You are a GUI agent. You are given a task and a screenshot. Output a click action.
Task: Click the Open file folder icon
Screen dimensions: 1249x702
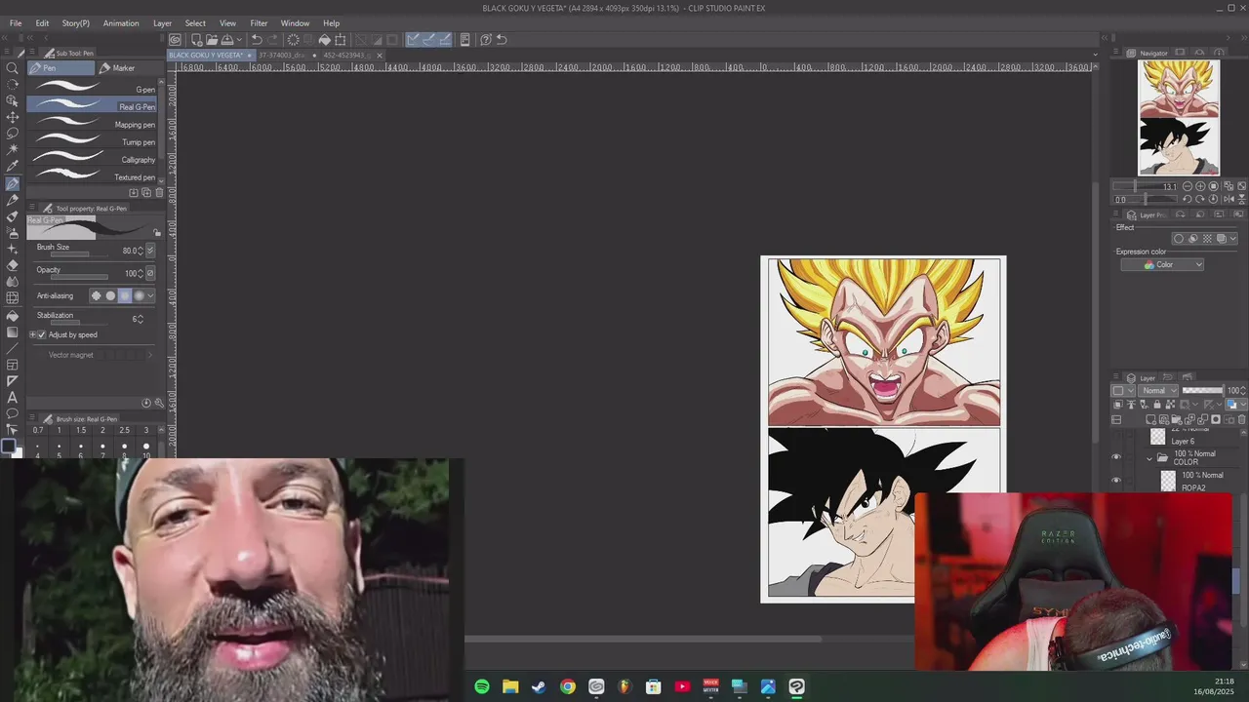click(x=211, y=40)
